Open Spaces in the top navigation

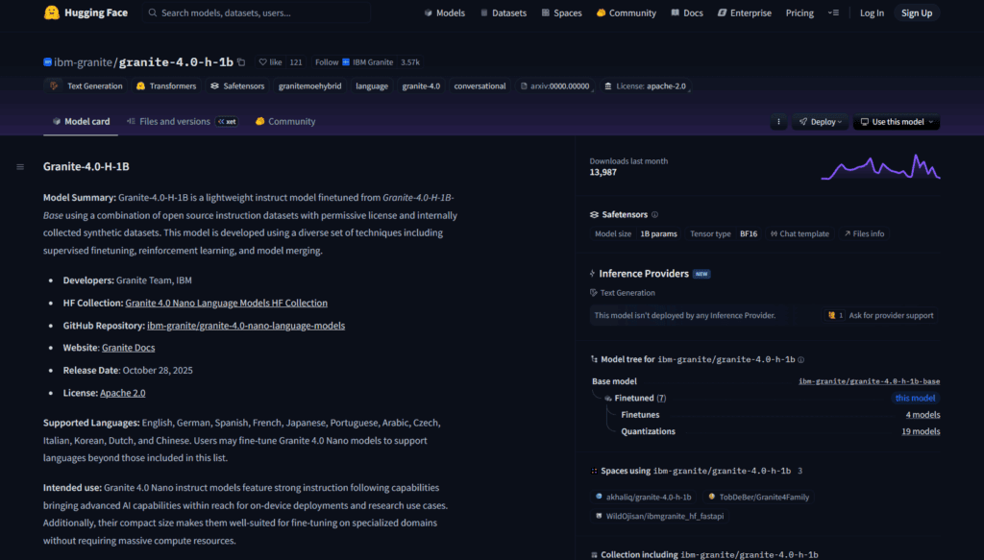pyautogui.click(x=561, y=12)
